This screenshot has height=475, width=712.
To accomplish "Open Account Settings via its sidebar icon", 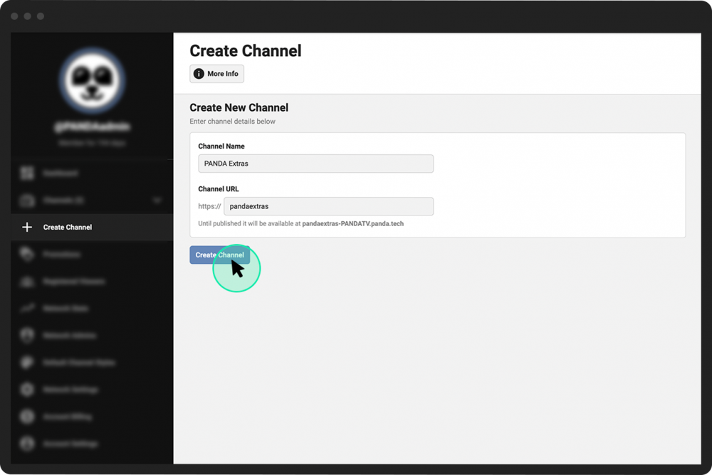I will coord(26,444).
